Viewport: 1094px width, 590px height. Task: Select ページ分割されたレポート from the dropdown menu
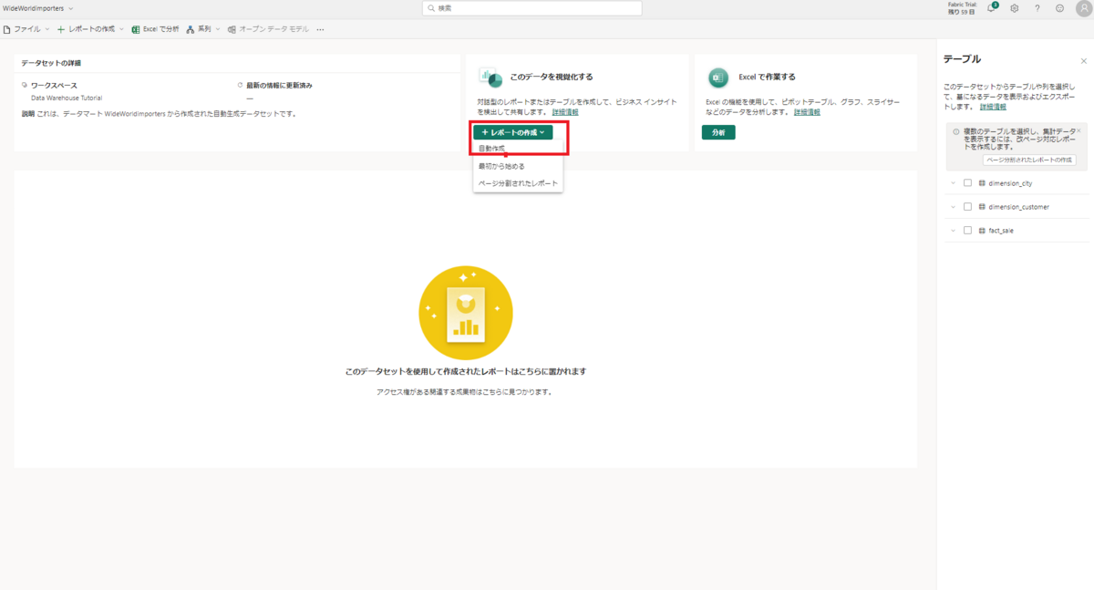click(518, 183)
